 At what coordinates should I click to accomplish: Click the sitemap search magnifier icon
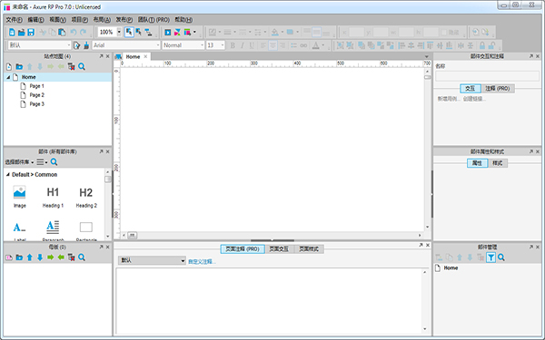pyautogui.click(x=82, y=66)
